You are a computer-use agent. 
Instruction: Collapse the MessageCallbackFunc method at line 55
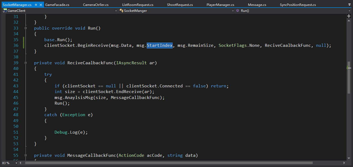pyautogui.click(x=26, y=155)
